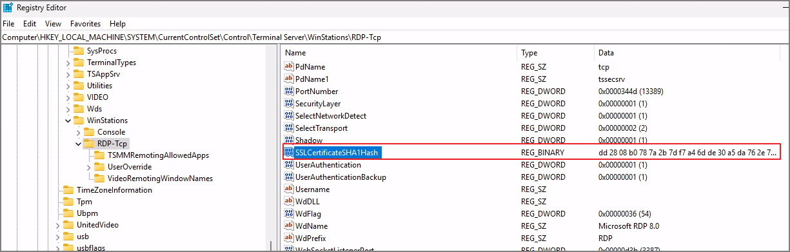
Task: Click the WdFlag DWORD value icon
Action: coord(289,214)
